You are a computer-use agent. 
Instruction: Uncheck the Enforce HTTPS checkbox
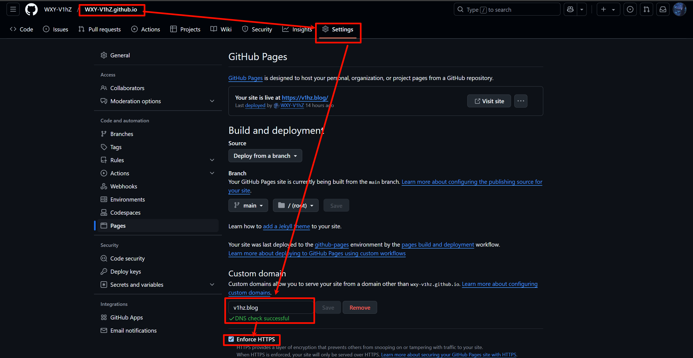click(x=231, y=339)
